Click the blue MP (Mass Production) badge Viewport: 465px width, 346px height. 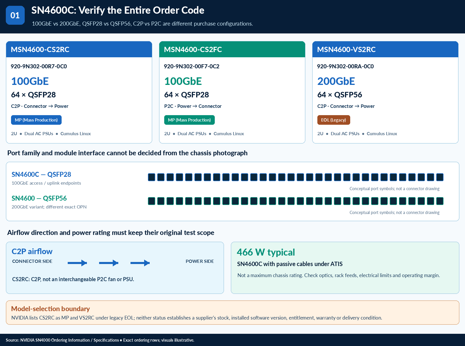36,120
